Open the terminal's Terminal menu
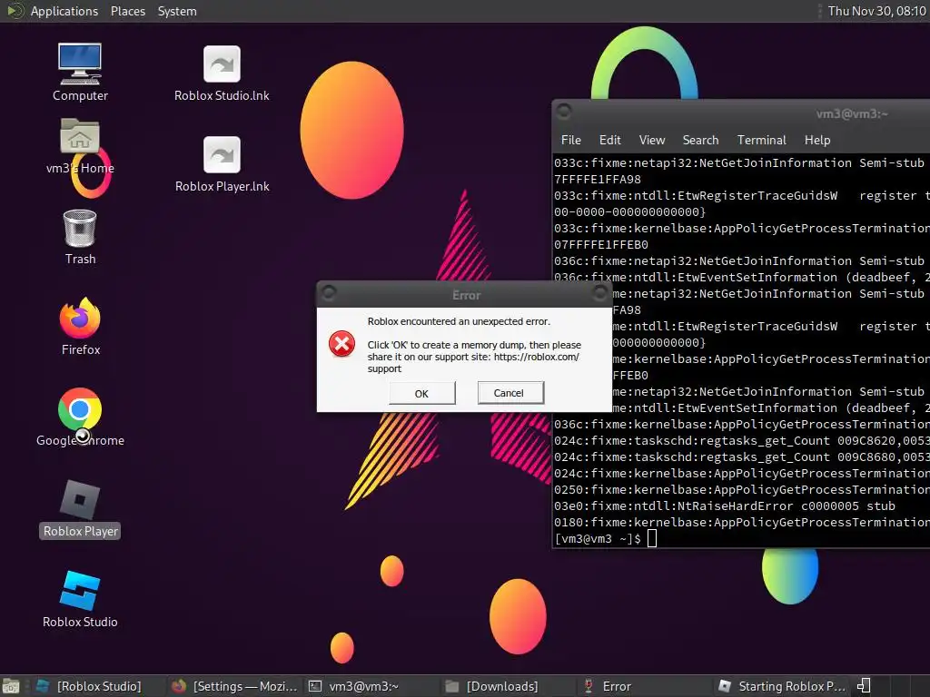The width and height of the screenshot is (930, 697). click(762, 140)
